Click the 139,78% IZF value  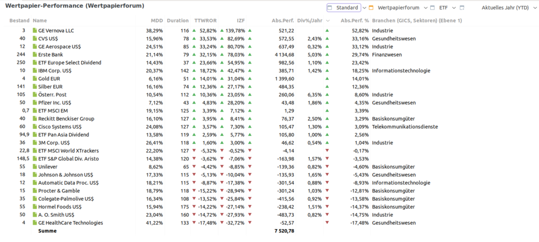click(x=235, y=31)
